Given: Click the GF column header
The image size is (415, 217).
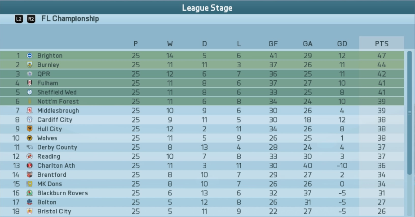Looking at the screenshot, I should click(x=273, y=43).
